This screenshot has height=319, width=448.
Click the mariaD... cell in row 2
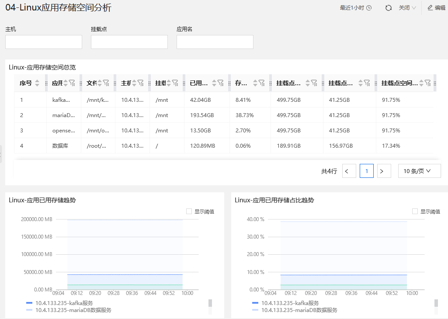click(x=63, y=115)
